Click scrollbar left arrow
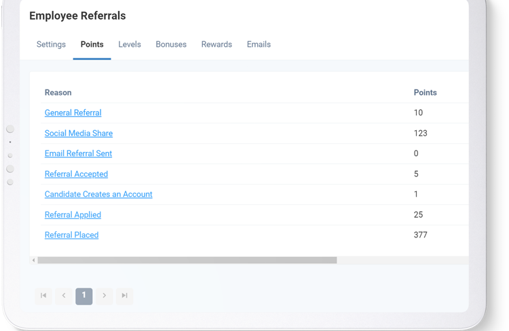Viewport: 509px width, 331px height. (x=33, y=260)
